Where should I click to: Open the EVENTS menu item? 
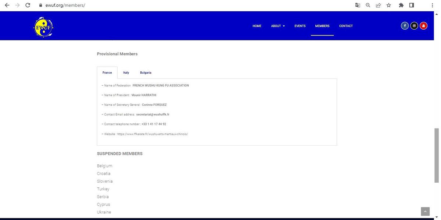(x=300, y=26)
